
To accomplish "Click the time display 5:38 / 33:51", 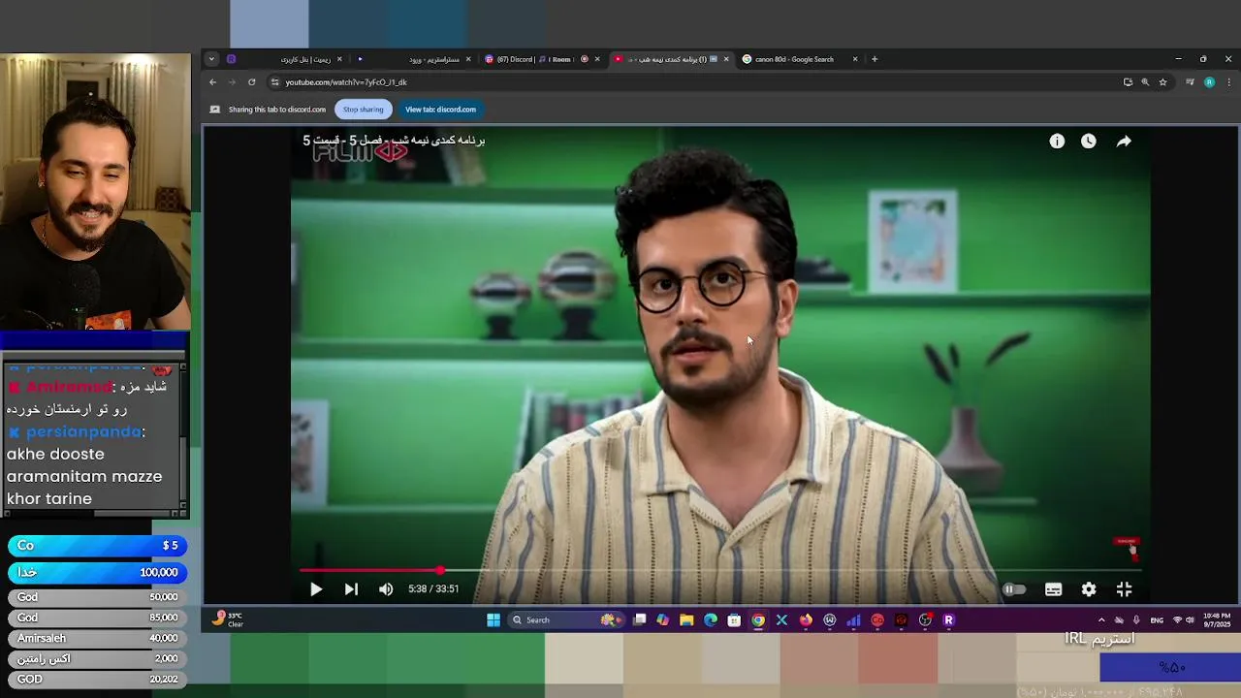I will (x=433, y=588).
